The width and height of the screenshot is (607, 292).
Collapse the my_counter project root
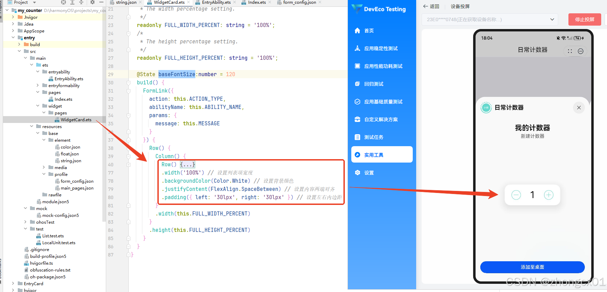click(7, 10)
